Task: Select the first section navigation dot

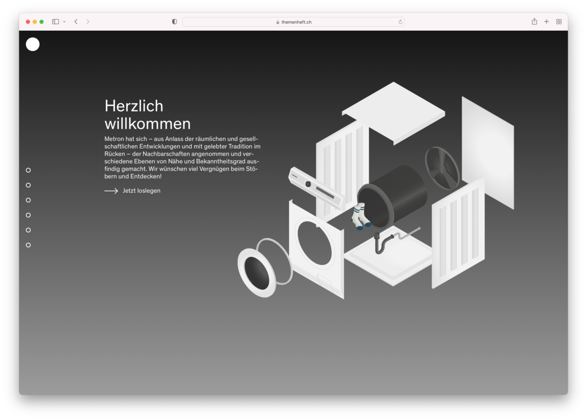Action: pos(28,170)
